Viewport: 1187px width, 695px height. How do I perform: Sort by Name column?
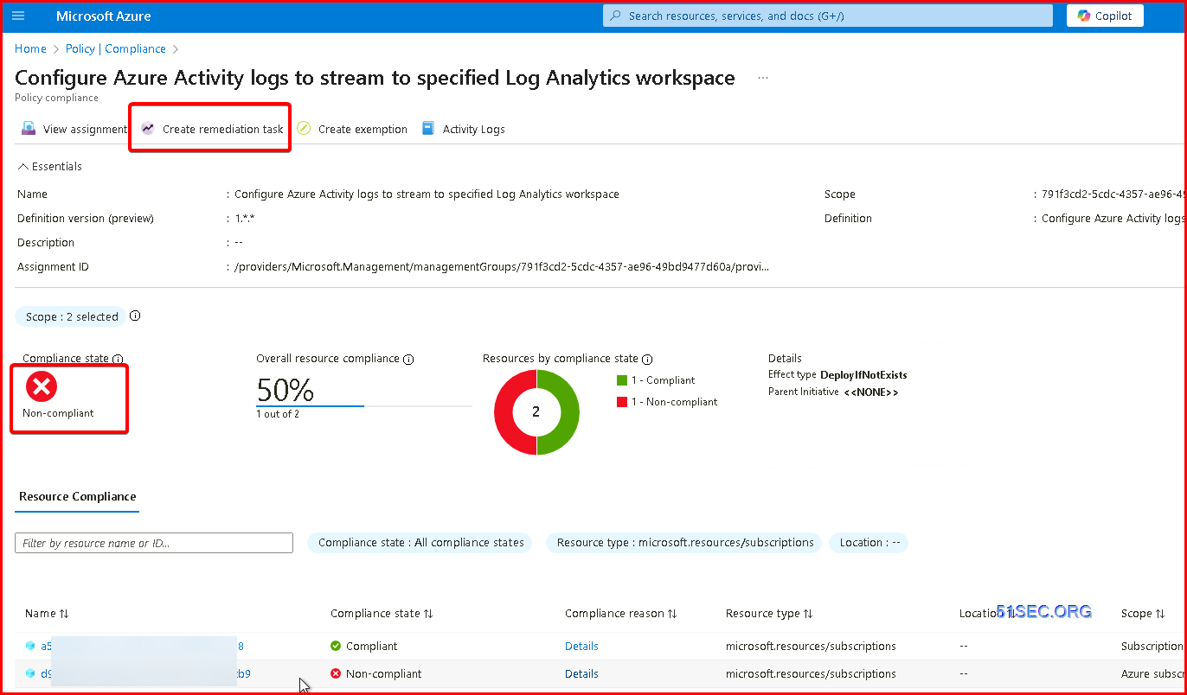pos(47,614)
